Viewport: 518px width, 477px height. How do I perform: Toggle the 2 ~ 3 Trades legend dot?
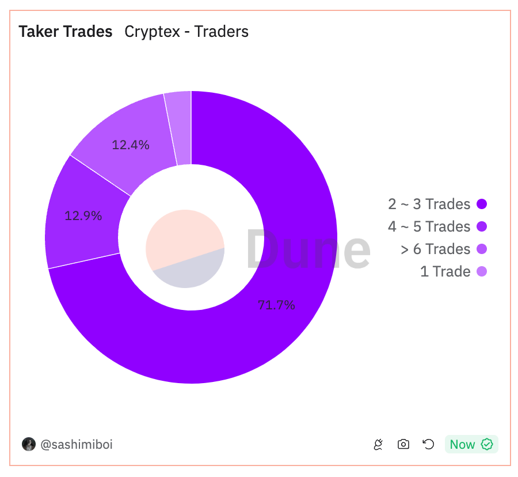(x=482, y=204)
